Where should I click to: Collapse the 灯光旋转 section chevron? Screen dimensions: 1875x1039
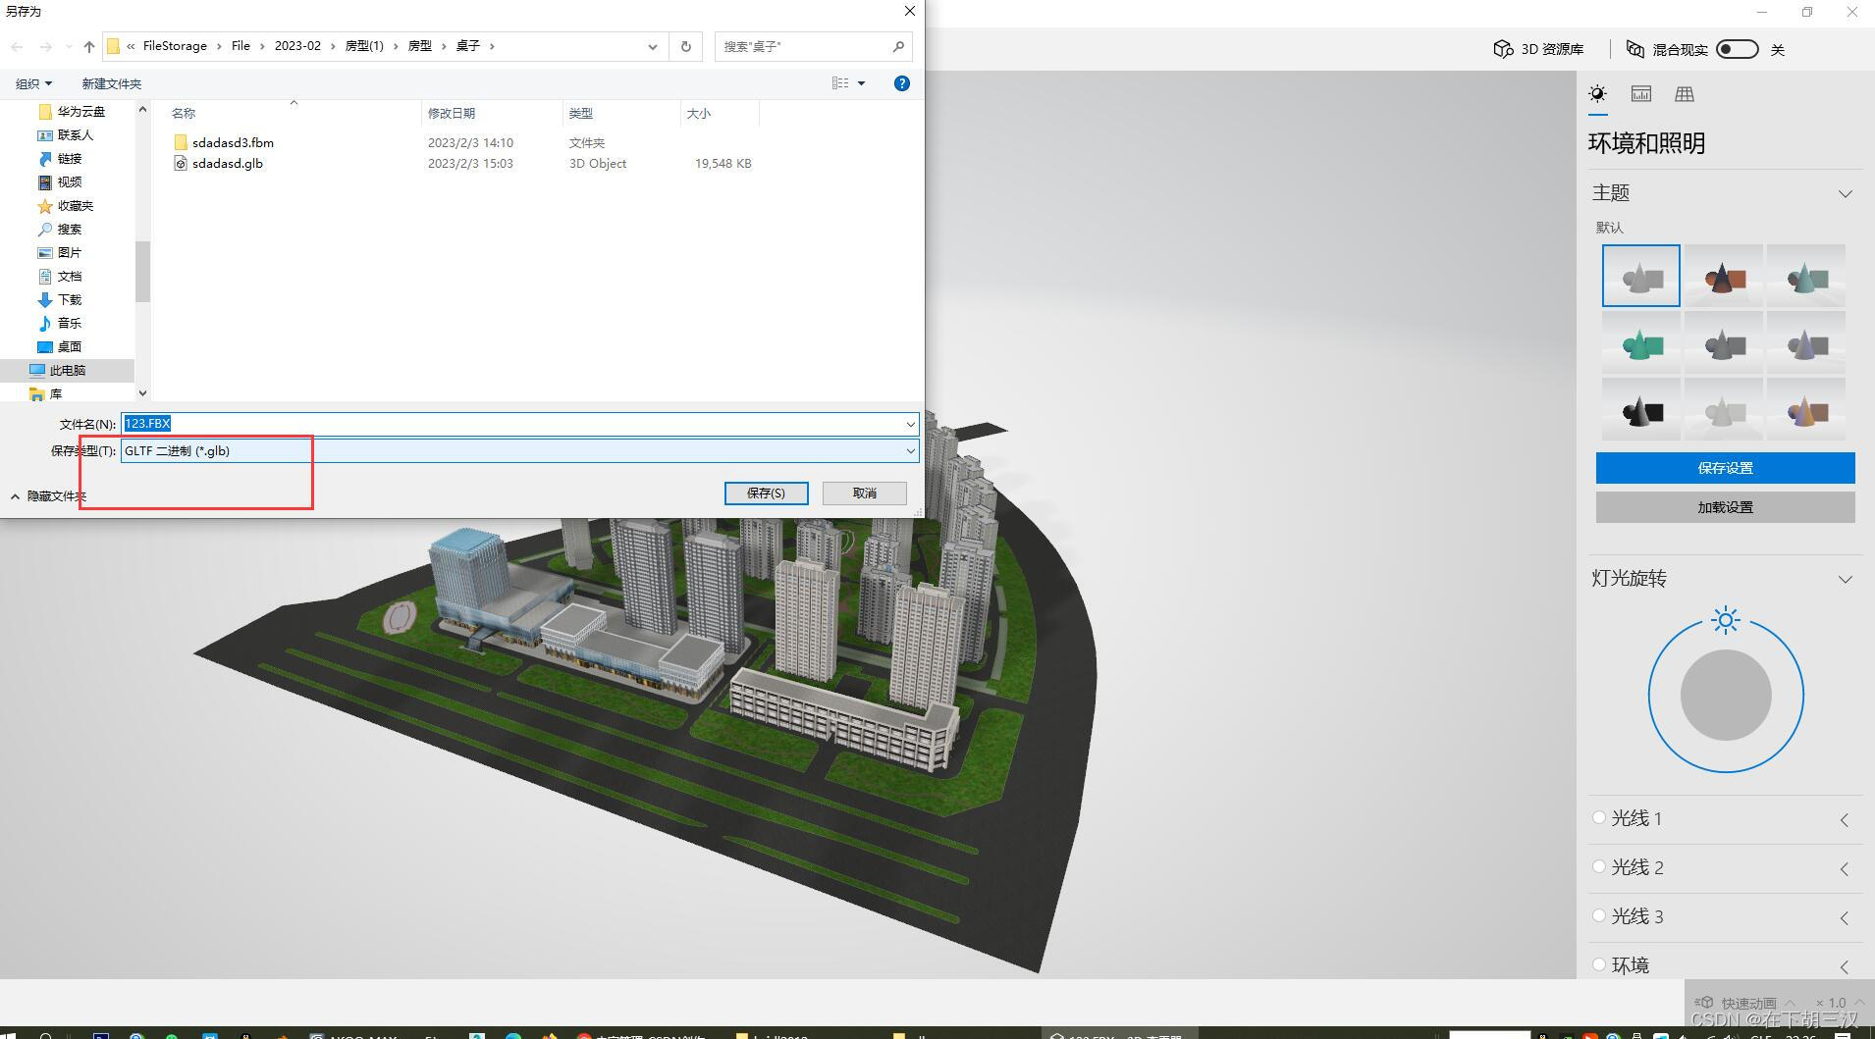click(1846, 579)
